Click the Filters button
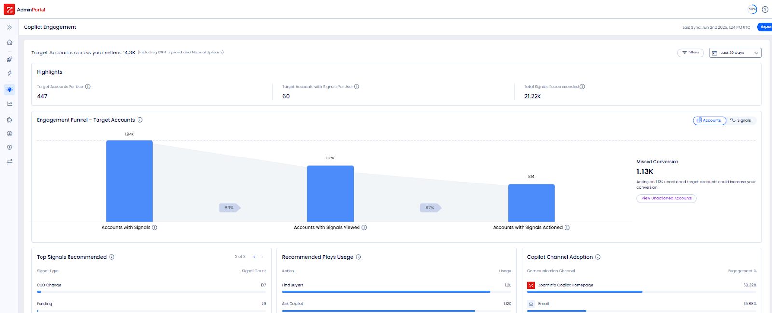Viewport: 772px width, 313px height. tap(690, 52)
